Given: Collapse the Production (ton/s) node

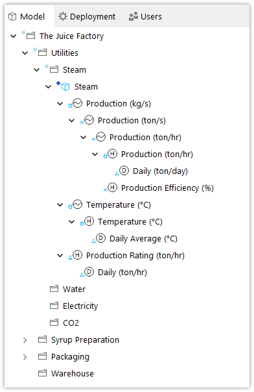Looking at the screenshot, I should (x=72, y=121).
